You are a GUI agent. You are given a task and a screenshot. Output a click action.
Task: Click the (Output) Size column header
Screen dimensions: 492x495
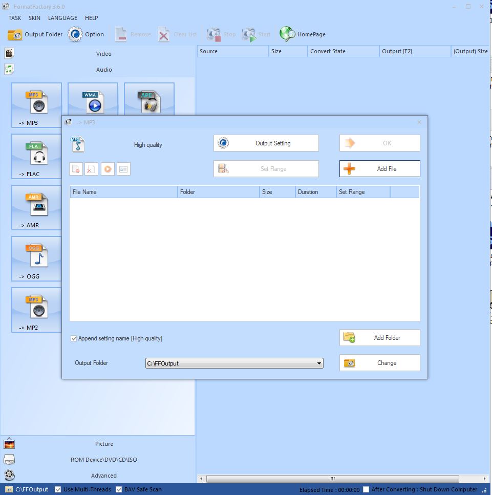click(470, 51)
